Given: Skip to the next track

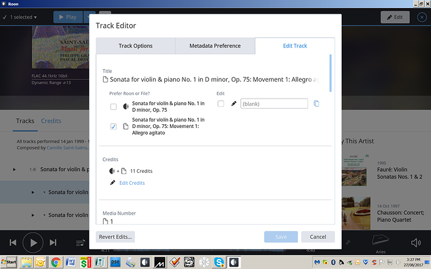Looking at the screenshot, I should point(53,243).
